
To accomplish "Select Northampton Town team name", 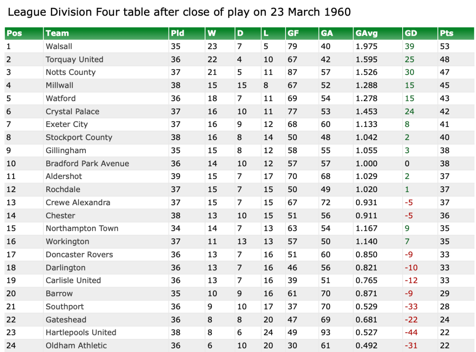I will point(82,228).
